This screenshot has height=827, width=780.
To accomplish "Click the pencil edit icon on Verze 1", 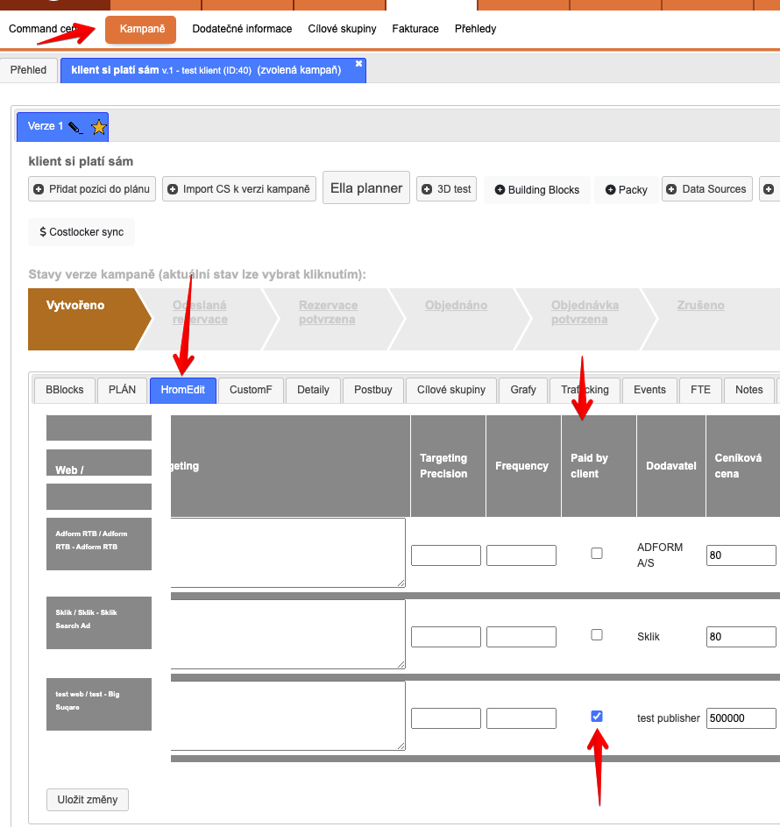I will (x=75, y=128).
